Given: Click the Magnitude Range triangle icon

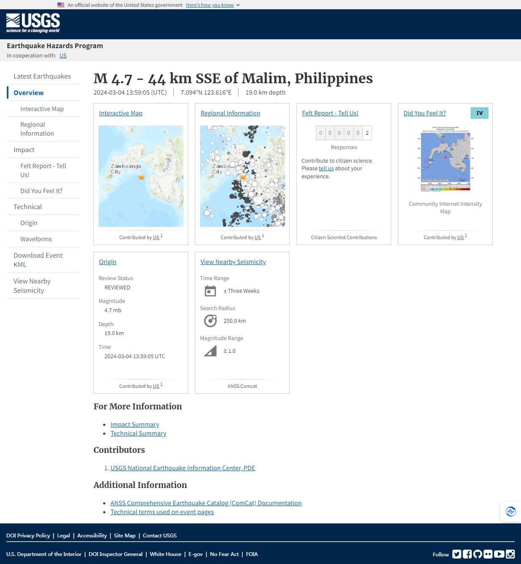Looking at the screenshot, I should coord(210,351).
